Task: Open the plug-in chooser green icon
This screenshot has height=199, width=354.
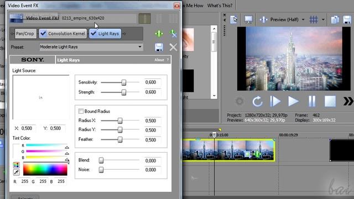Action: (159, 34)
